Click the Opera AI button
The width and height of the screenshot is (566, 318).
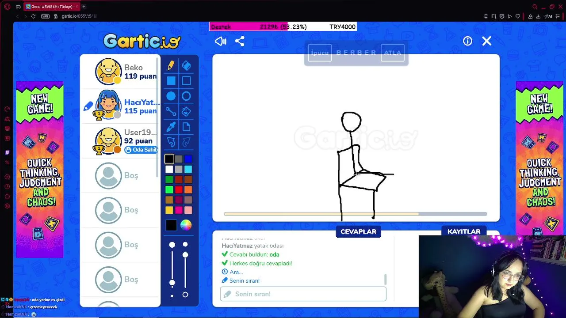[x=548, y=16]
